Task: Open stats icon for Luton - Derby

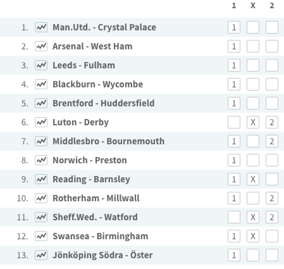Action: (41, 122)
